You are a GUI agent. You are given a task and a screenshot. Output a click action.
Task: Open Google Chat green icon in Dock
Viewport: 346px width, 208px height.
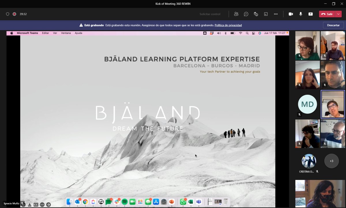109,202
